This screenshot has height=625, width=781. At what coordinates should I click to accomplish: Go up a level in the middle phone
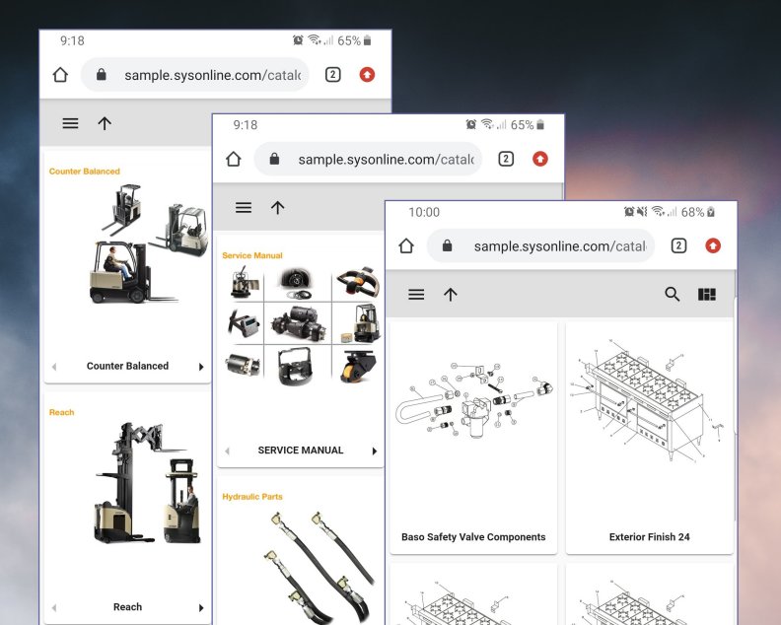pyautogui.click(x=277, y=208)
